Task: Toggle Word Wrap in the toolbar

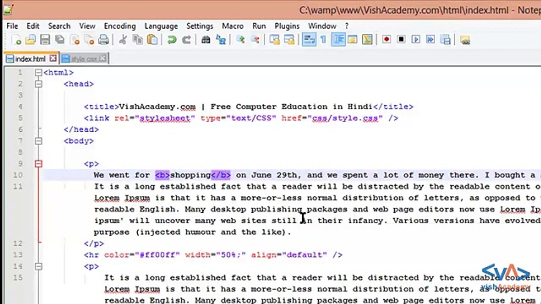Action: 309,40
